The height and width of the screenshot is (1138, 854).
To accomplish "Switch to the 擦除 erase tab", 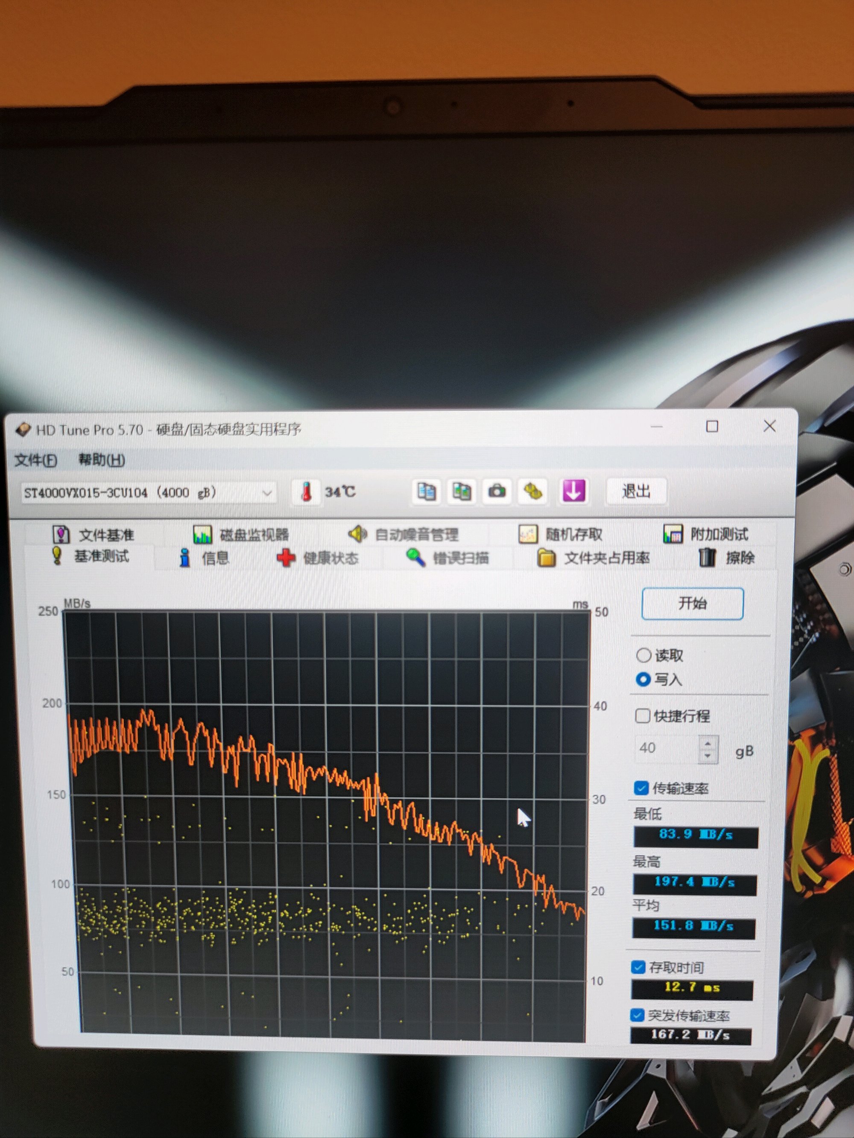I will tap(727, 557).
